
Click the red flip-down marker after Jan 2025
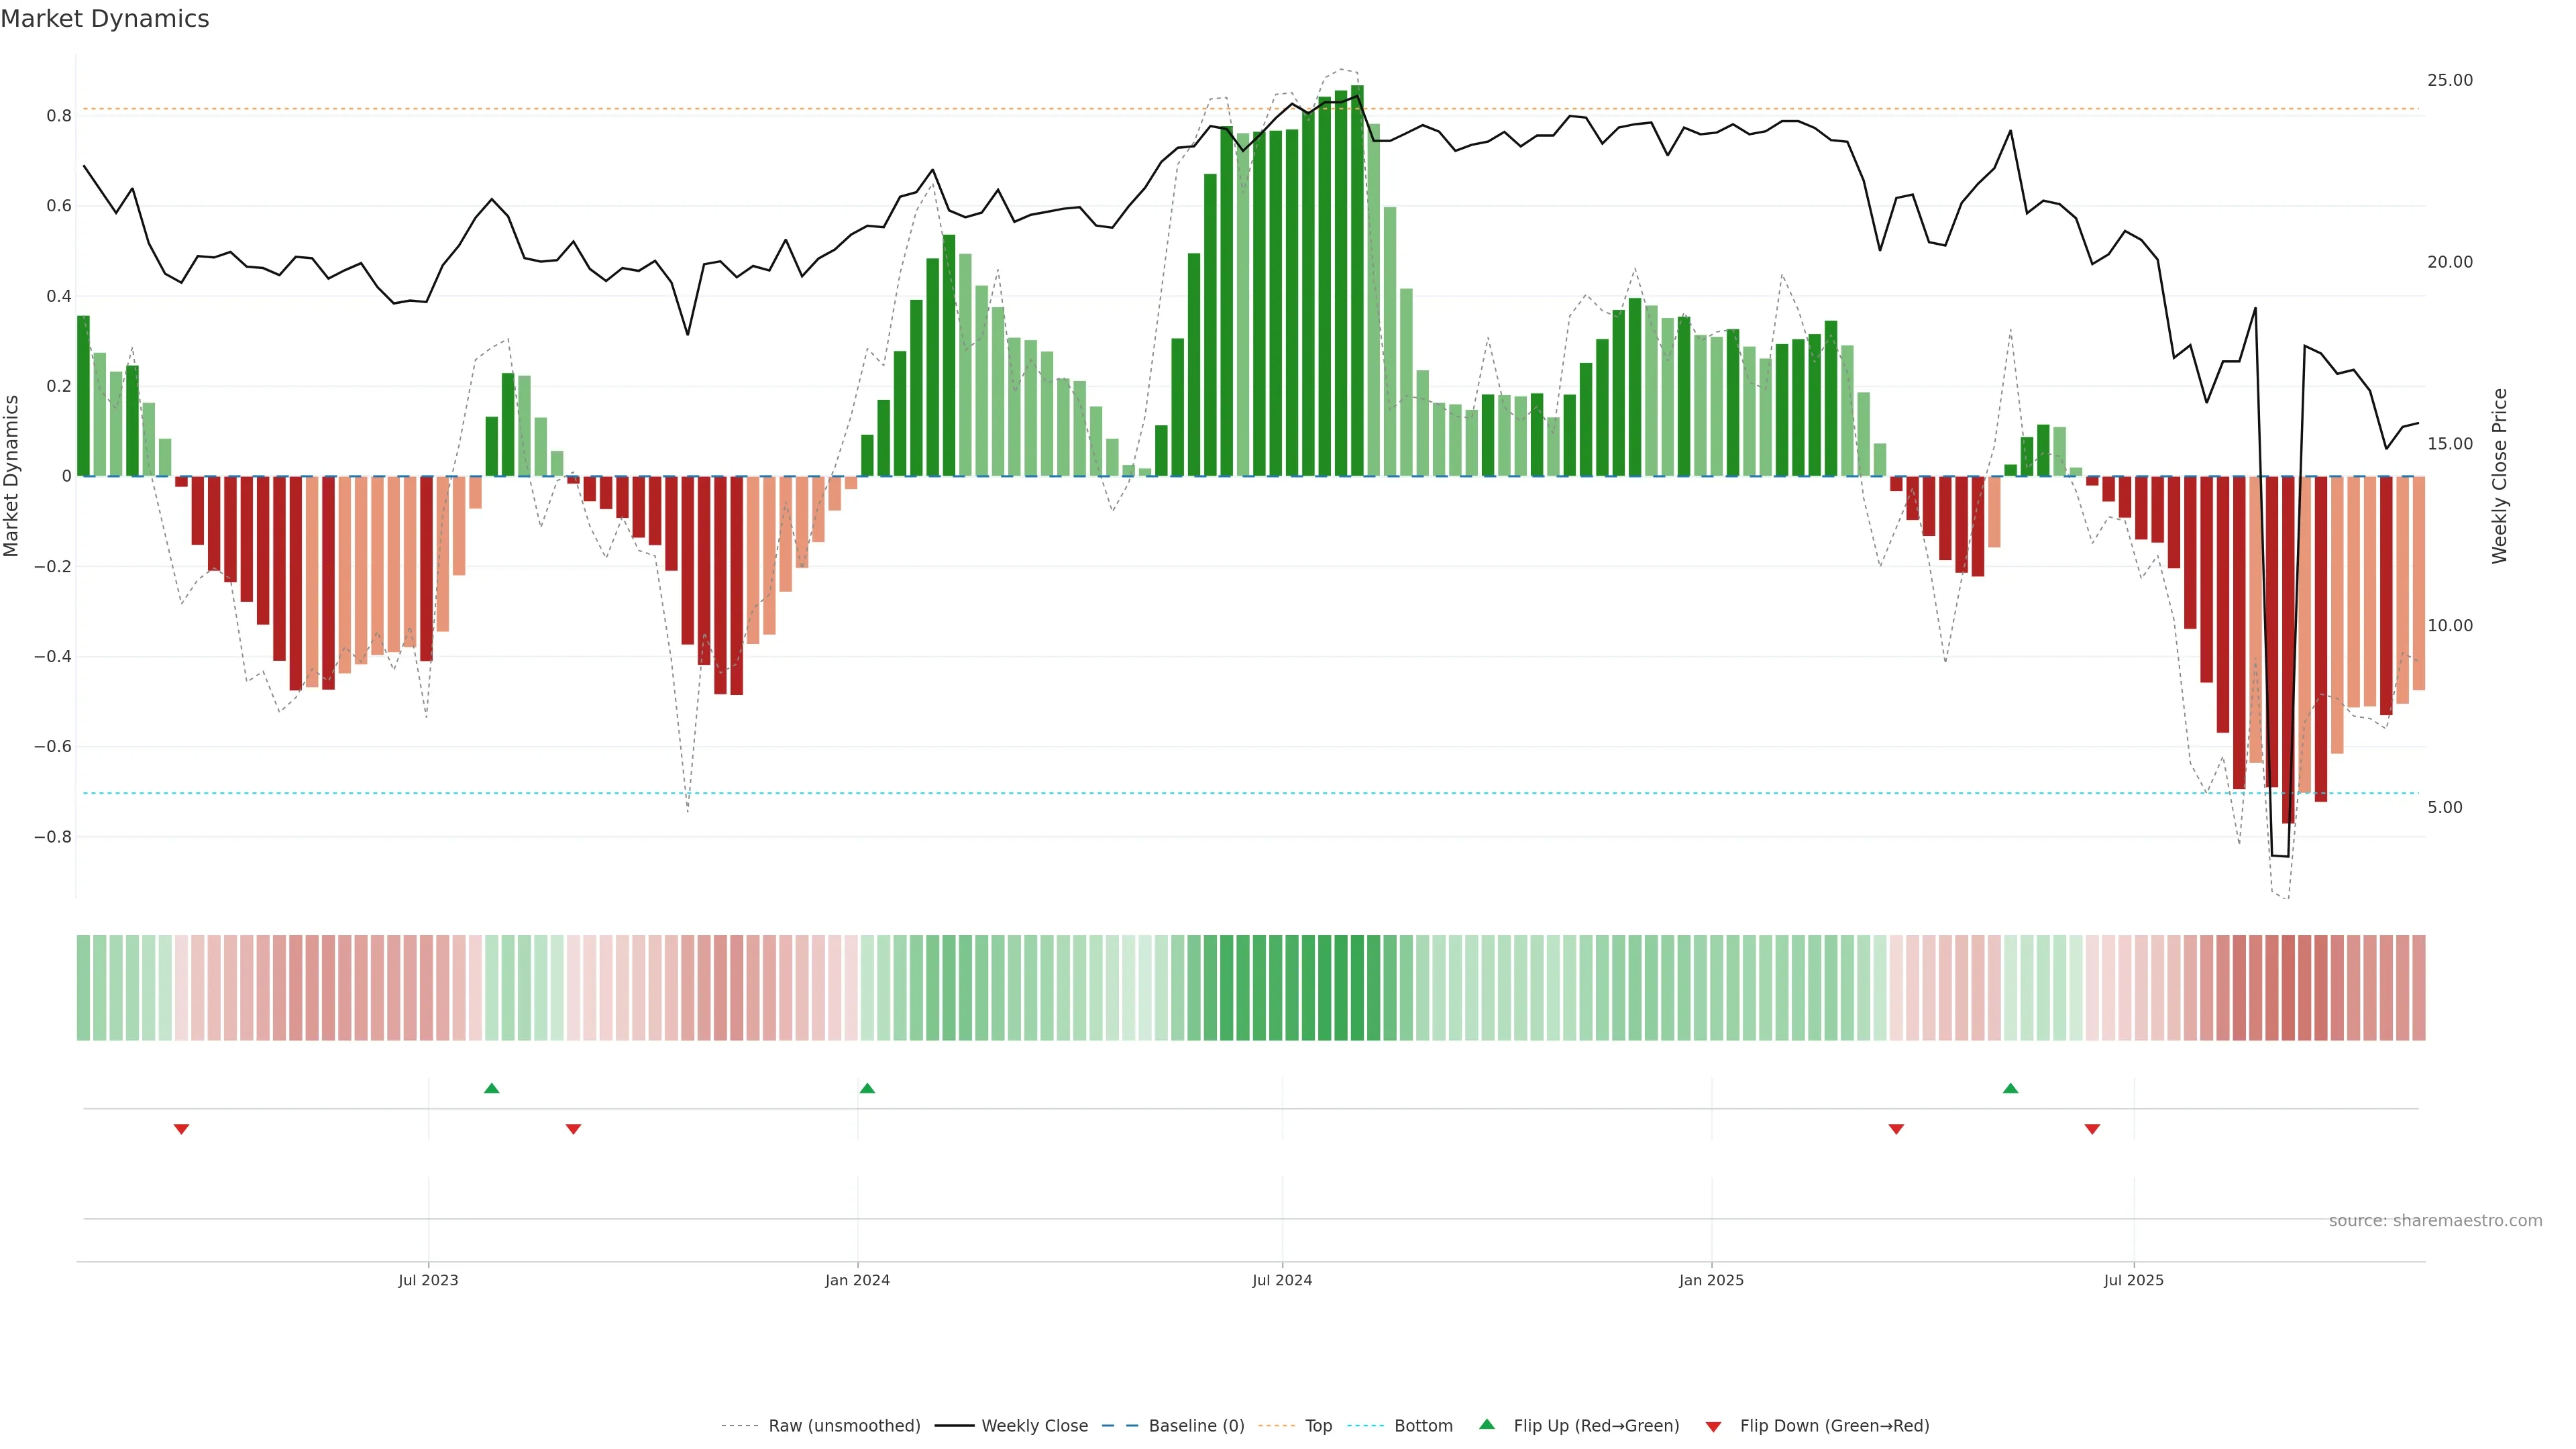click(1896, 1129)
